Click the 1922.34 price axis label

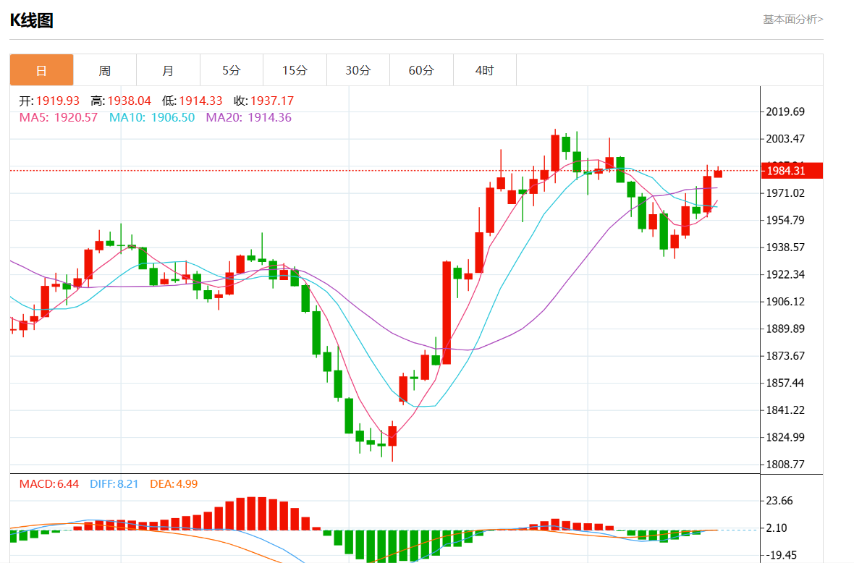(x=785, y=274)
